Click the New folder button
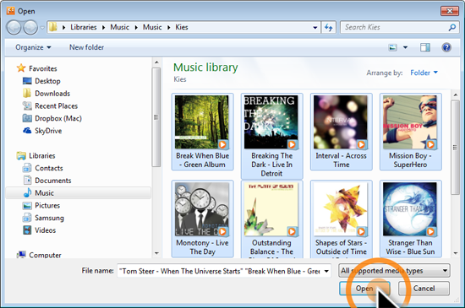The height and width of the screenshot is (308, 465). click(86, 47)
